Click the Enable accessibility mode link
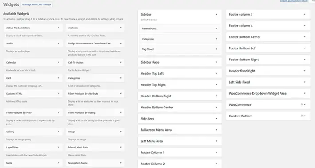315x168 pixels. pos(294,1)
